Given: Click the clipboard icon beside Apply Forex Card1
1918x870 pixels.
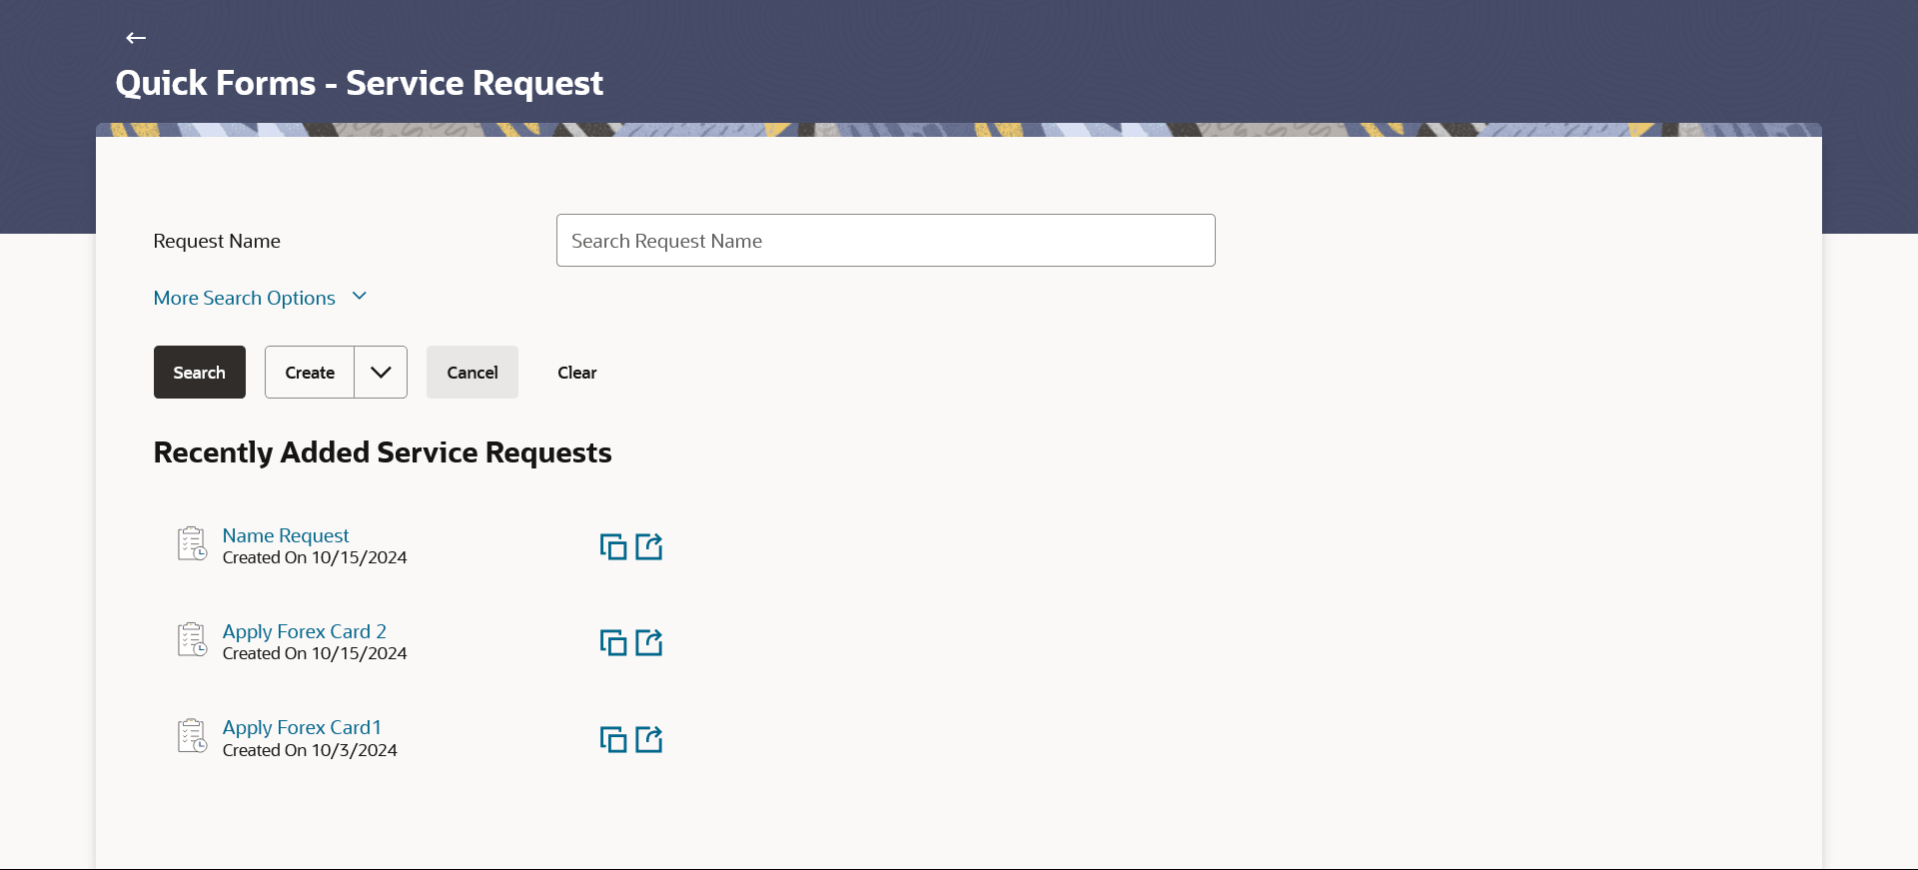Looking at the screenshot, I should coord(192,736).
